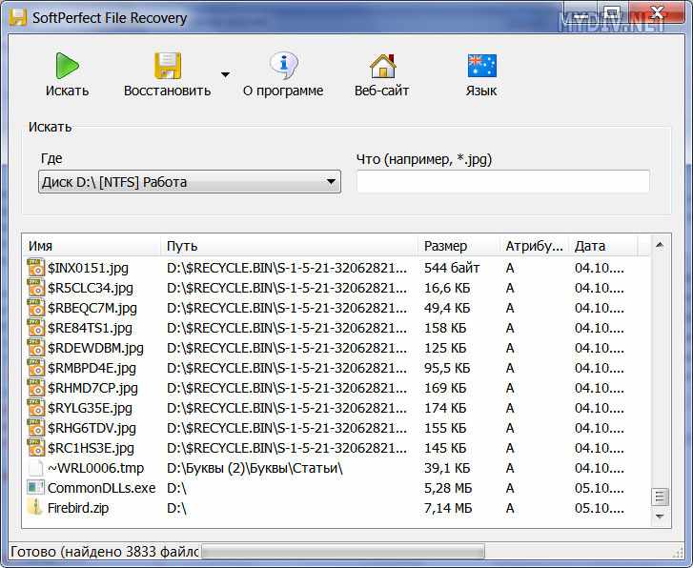Screen dimensions: 693x568
Task: Click the 16,6 КБ size cell
Action: click(447, 288)
